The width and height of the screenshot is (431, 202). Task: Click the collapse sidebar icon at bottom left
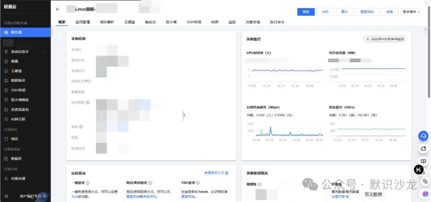coord(6,196)
